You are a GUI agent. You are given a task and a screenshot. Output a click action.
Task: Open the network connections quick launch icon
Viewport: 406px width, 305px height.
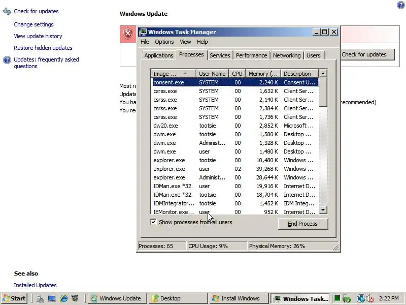(40, 298)
